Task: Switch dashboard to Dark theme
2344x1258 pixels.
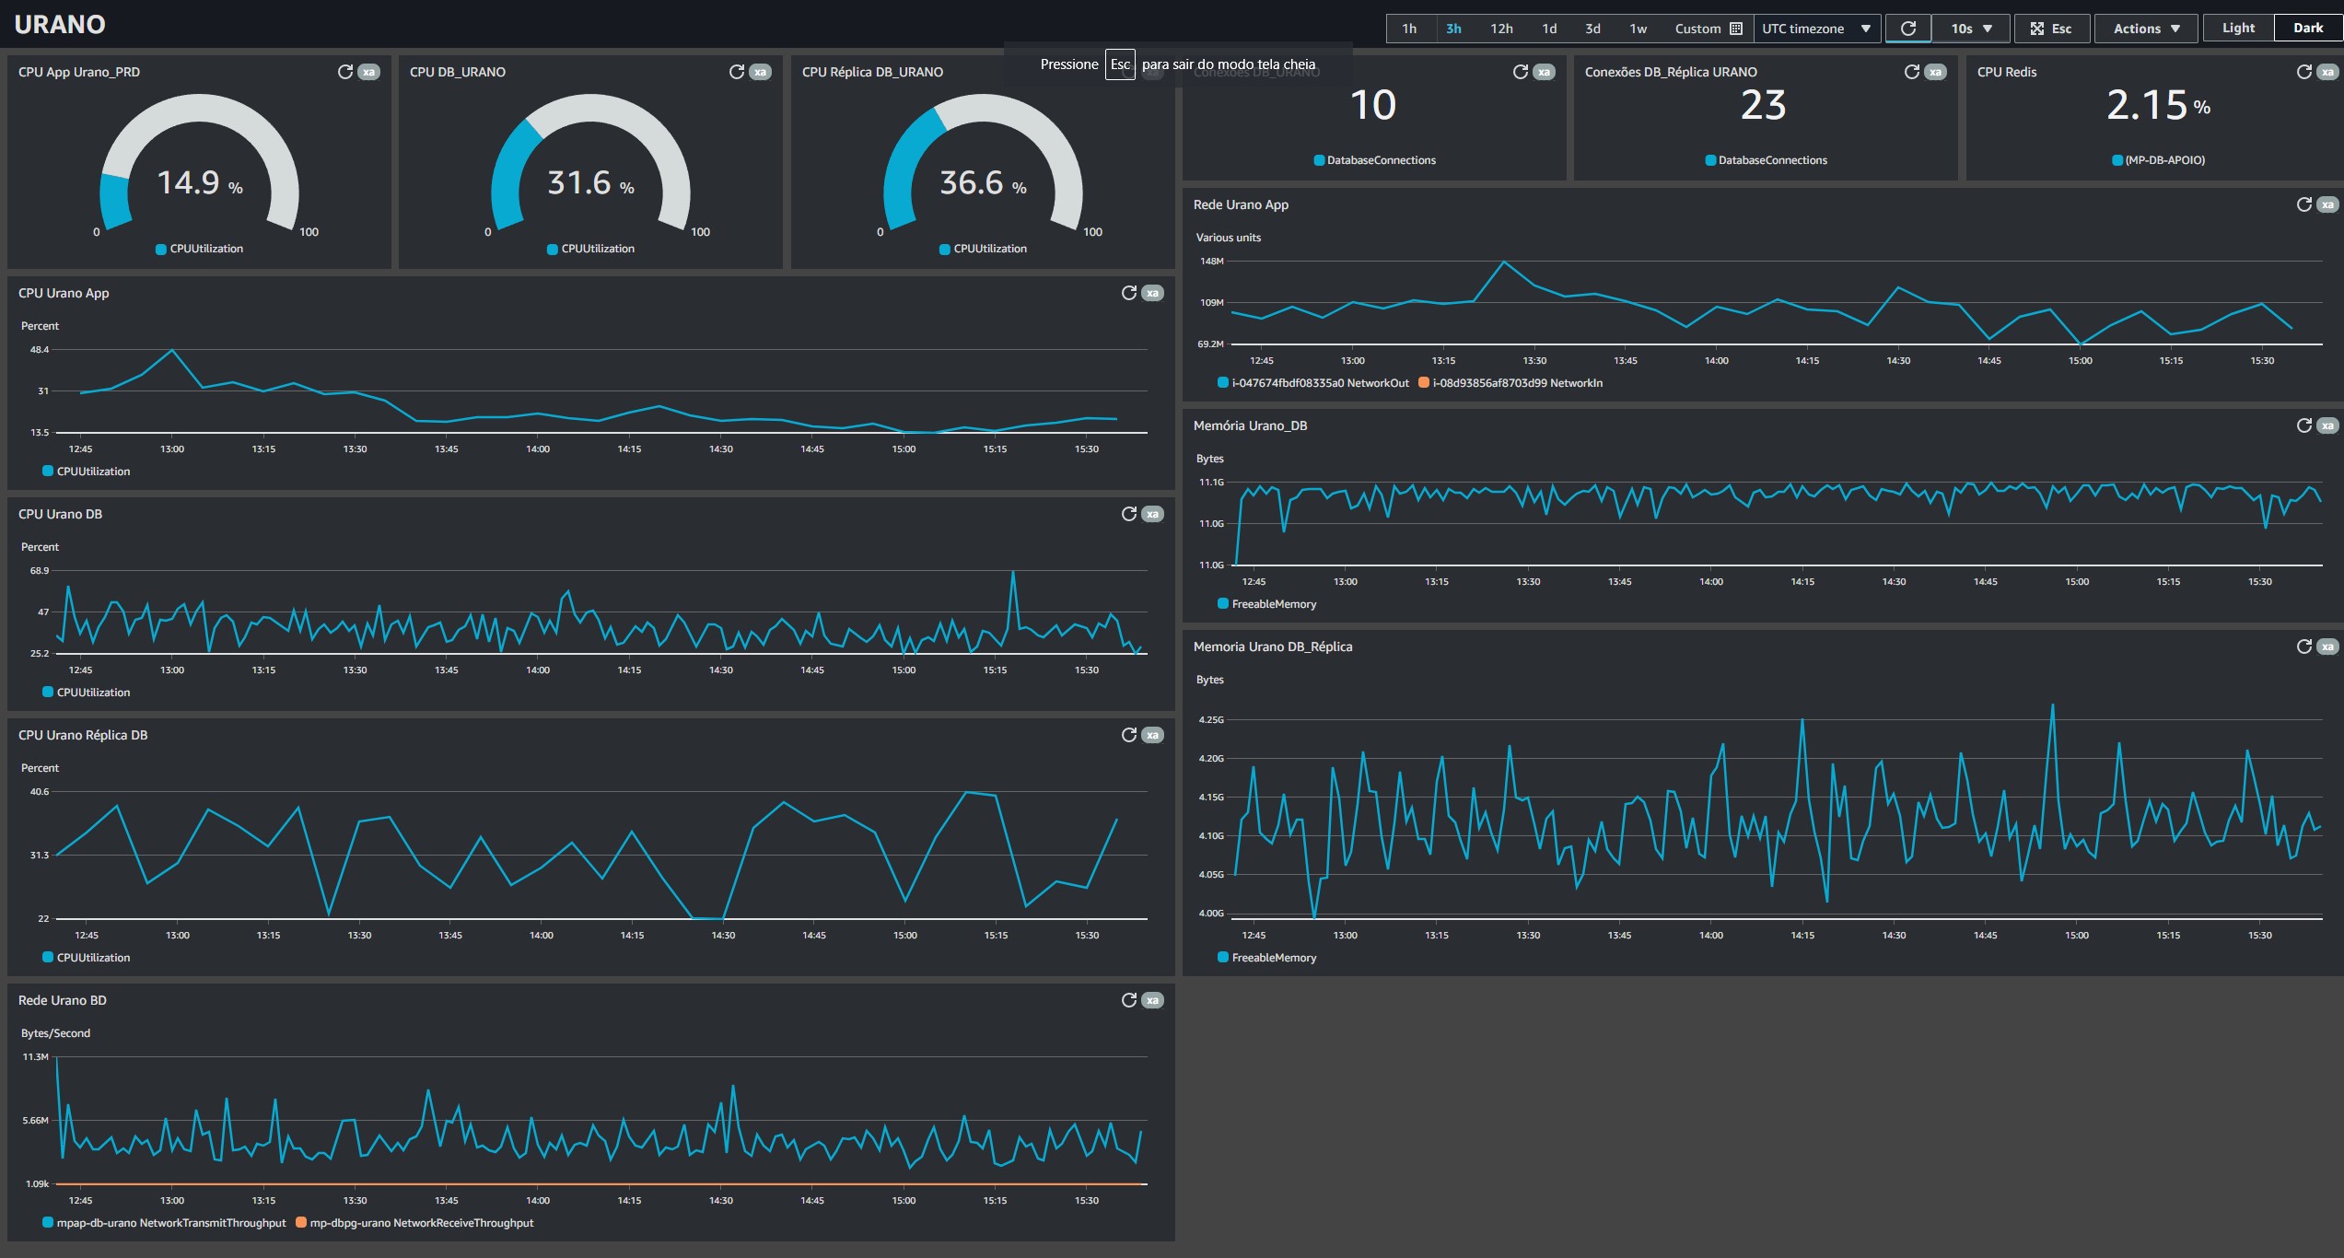Action: (x=2308, y=28)
